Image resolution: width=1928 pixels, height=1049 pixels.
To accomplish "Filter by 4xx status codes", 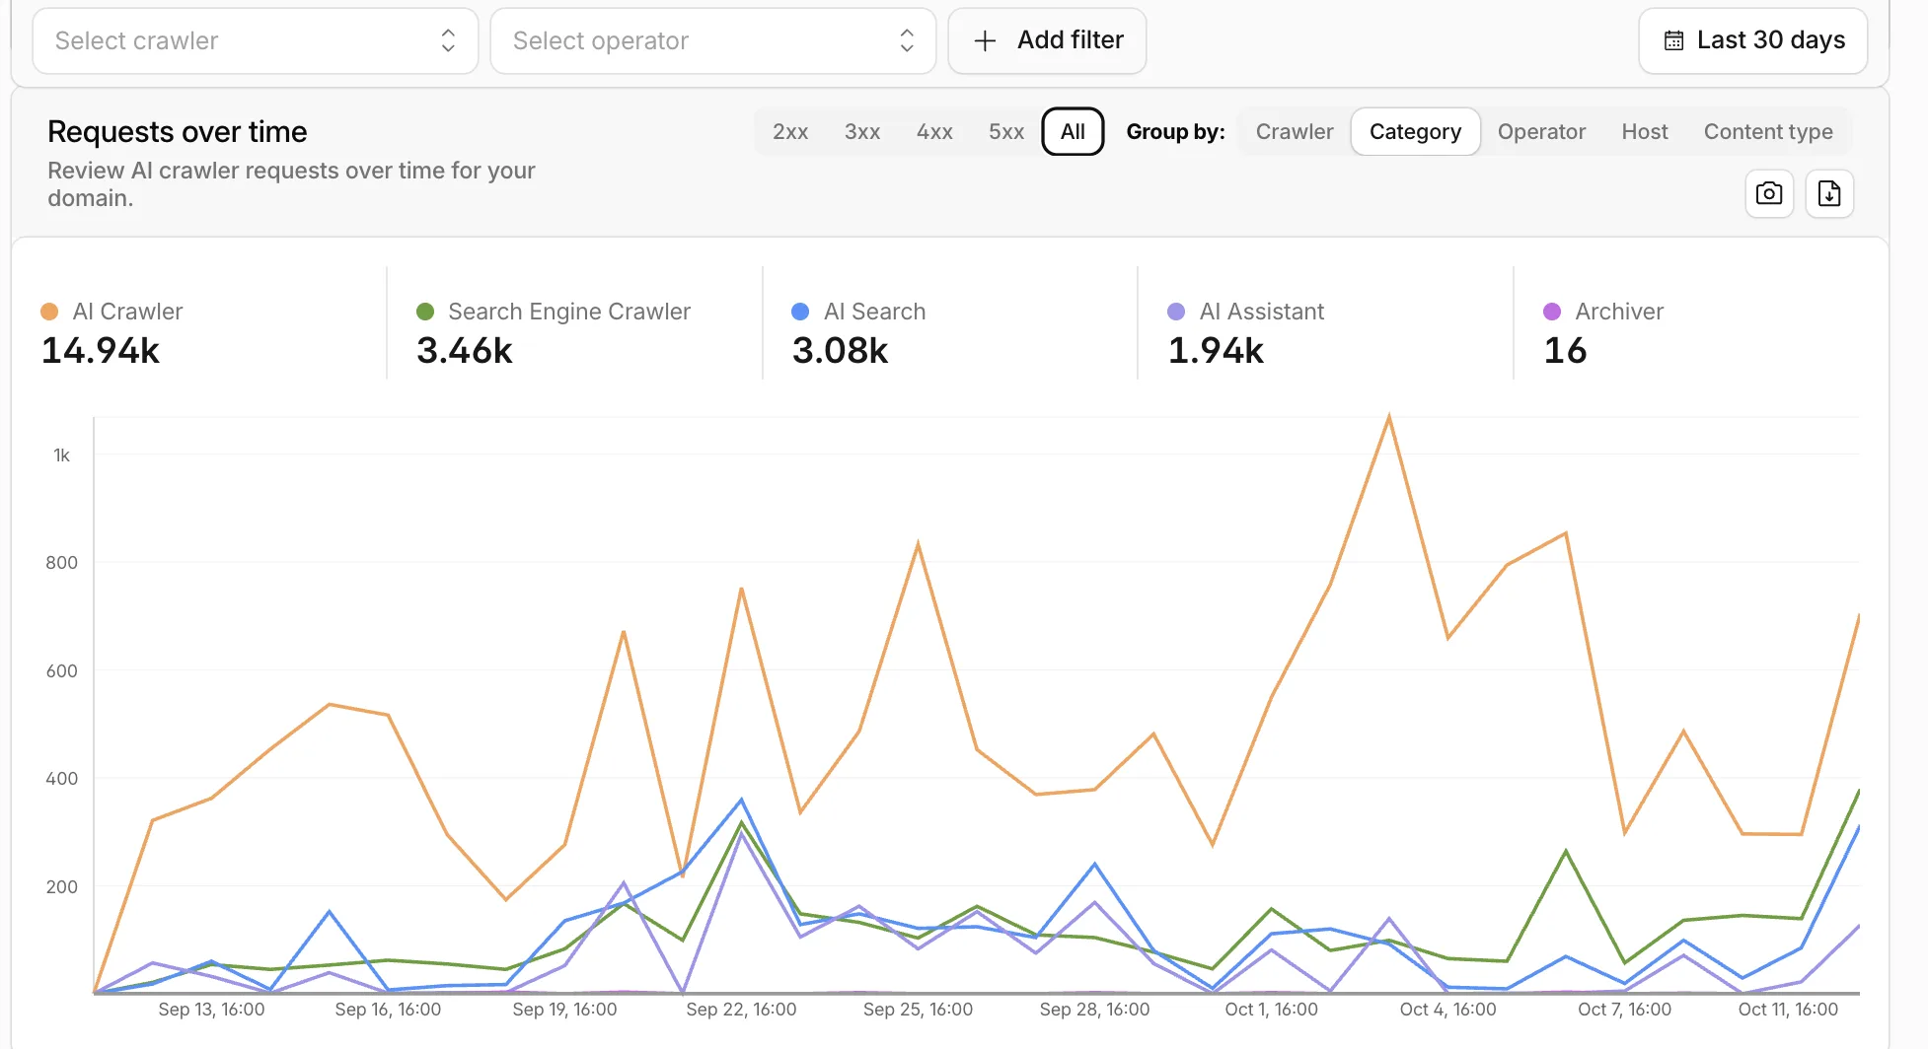I will [x=934, y=131].
